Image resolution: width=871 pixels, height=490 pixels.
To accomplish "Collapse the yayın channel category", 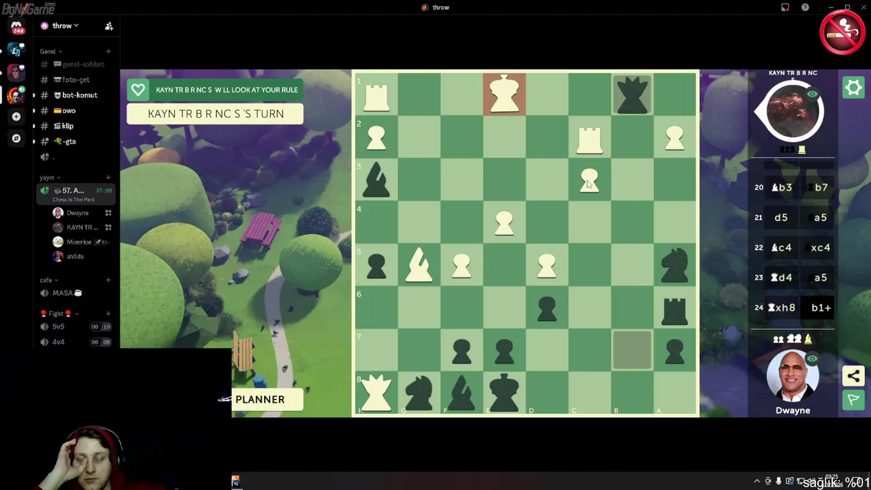I will tap(50, 178).
